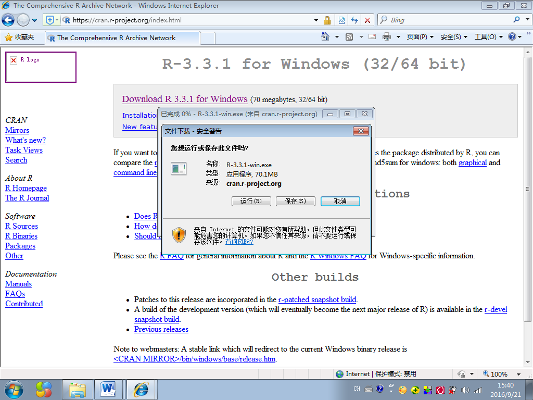Viewport: 533px width, 400px height.
Task: Open the R Sources link
Action: [x=21, y=226]
